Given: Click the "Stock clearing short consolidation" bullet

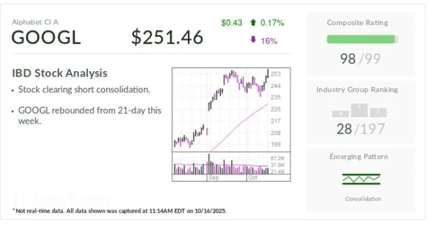Looking at the screenshot, I should pos(84,90).
